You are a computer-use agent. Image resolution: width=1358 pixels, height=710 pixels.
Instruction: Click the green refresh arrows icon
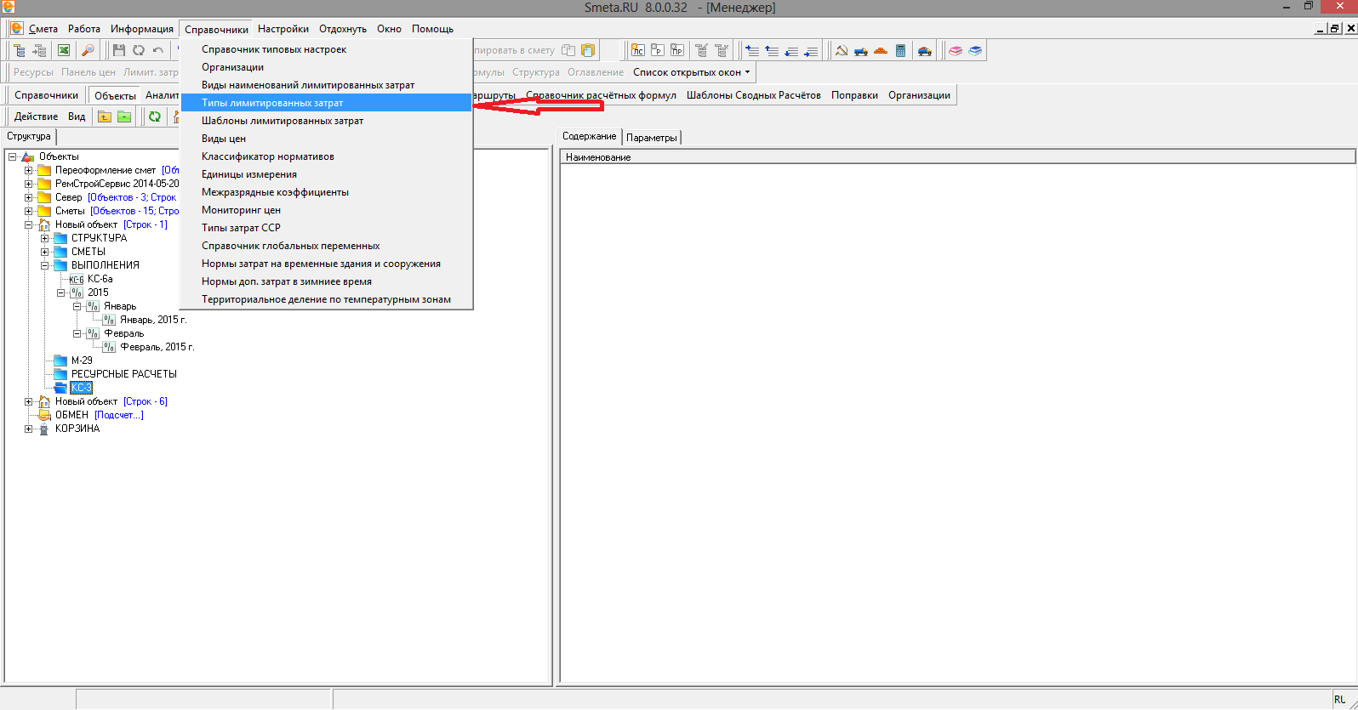[155, 116]
